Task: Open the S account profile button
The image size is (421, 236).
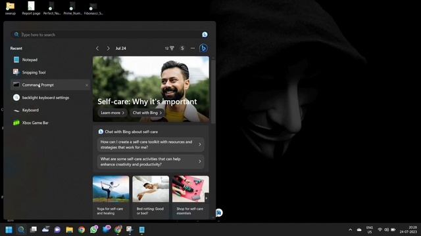Action: 182,48
